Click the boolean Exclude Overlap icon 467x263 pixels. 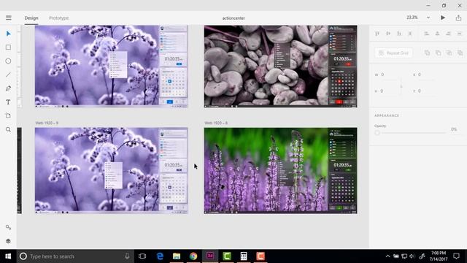(460, 53)
